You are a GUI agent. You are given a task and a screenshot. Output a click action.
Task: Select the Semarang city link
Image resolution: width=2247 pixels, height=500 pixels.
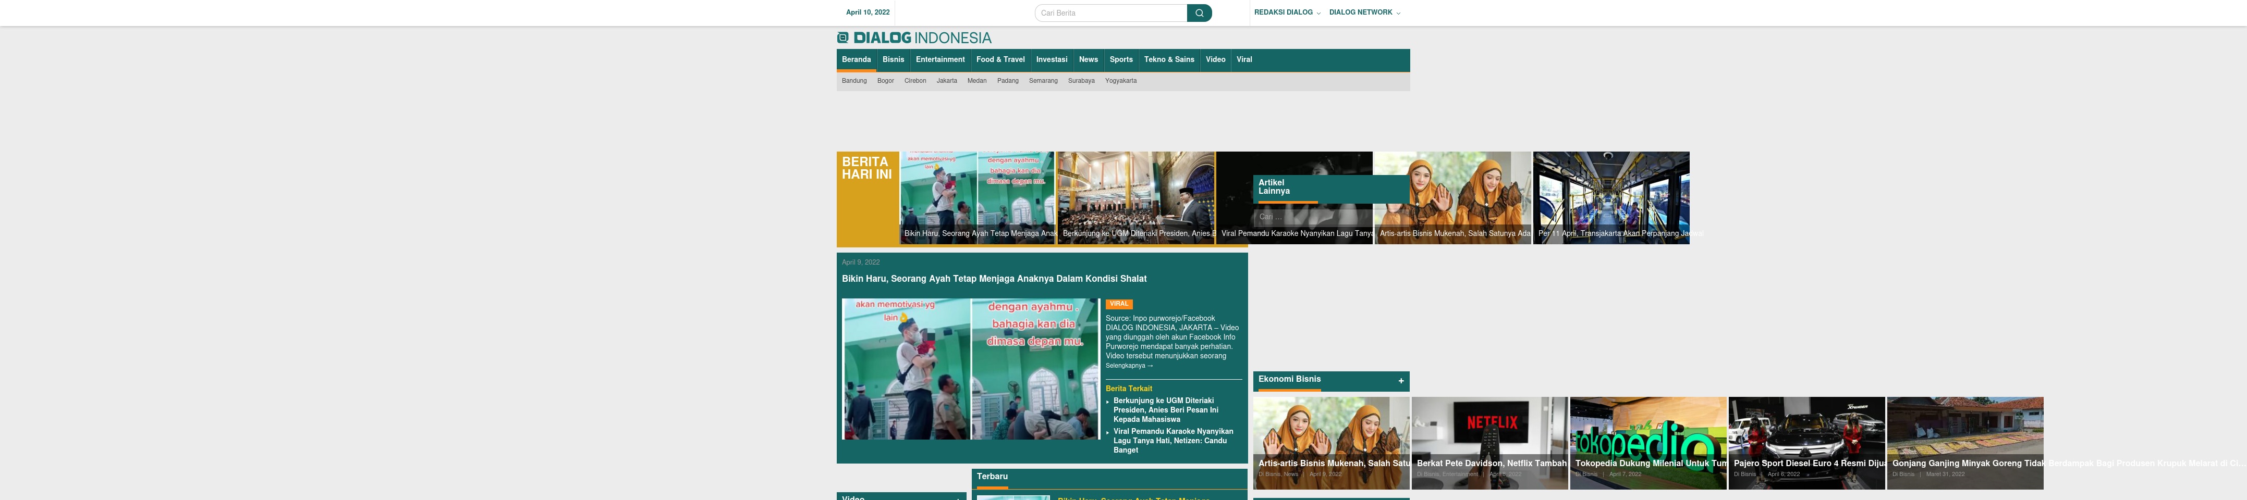point(1043,81)
